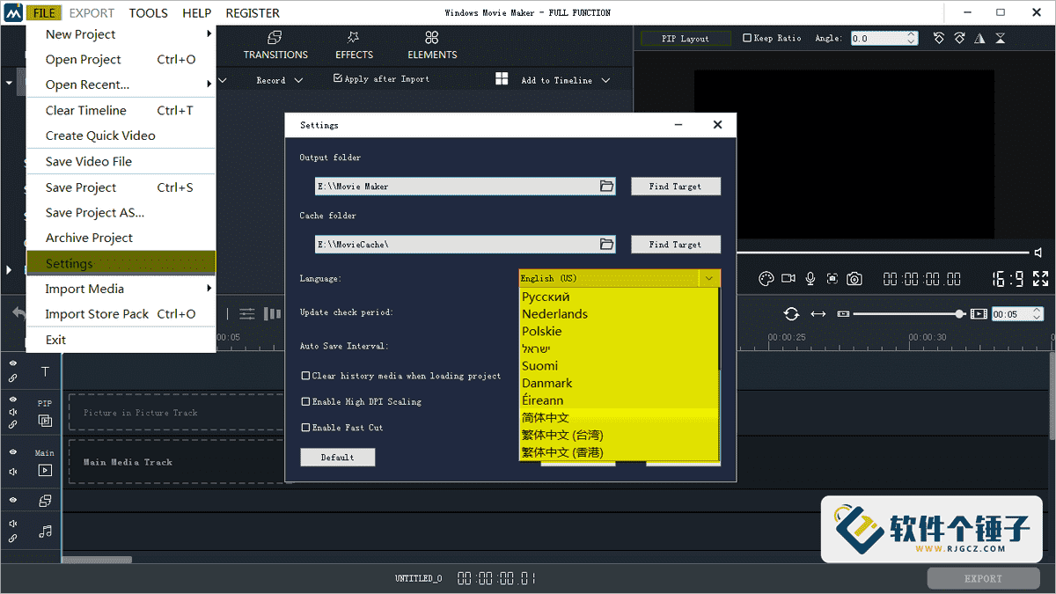Take a snapshot with the camera icon
Viewport: 1056px width, 594px height.
[x=854, y=278]
